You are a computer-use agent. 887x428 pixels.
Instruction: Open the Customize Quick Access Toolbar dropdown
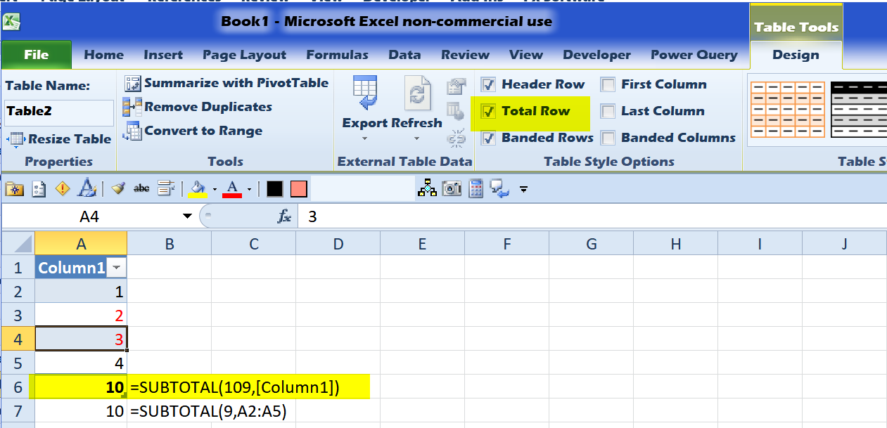pyautogui.click(x=523, y=189)
